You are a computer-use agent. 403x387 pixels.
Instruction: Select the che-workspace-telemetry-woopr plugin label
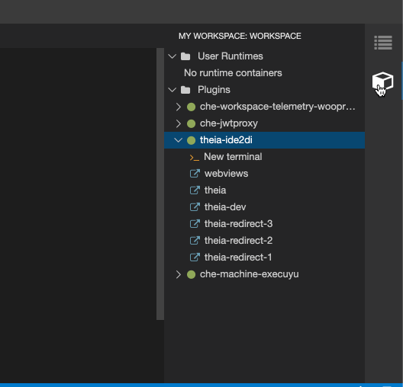pyautogui.click(x=278, y=107)
